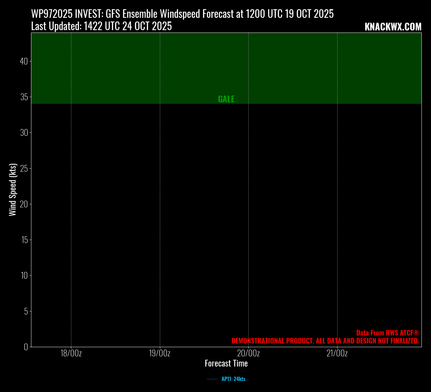Select the 20/00z forecast time tick
Screen dimensions: 431x392
tap(248, 353)
